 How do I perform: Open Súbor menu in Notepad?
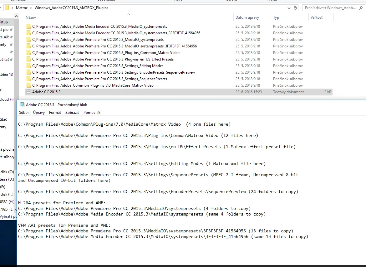click(24, 112)
